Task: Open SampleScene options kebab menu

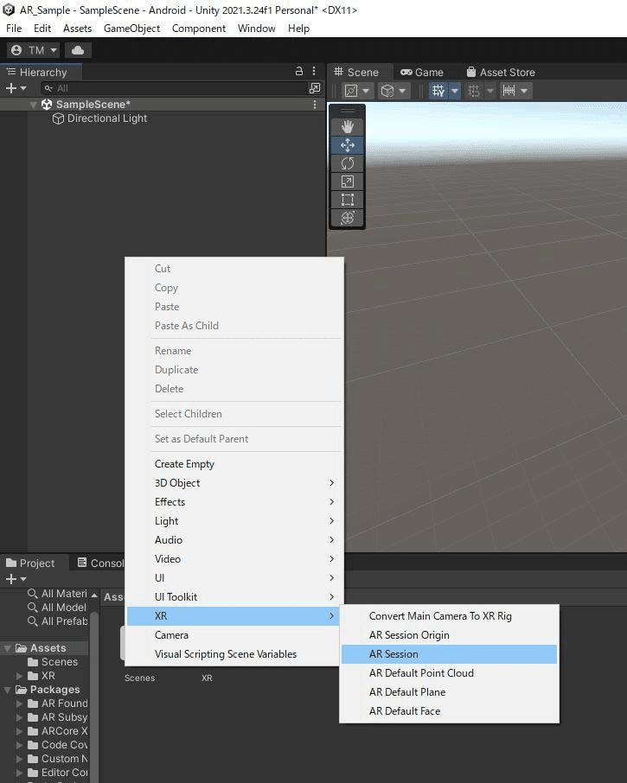Action: click(315, 105)
